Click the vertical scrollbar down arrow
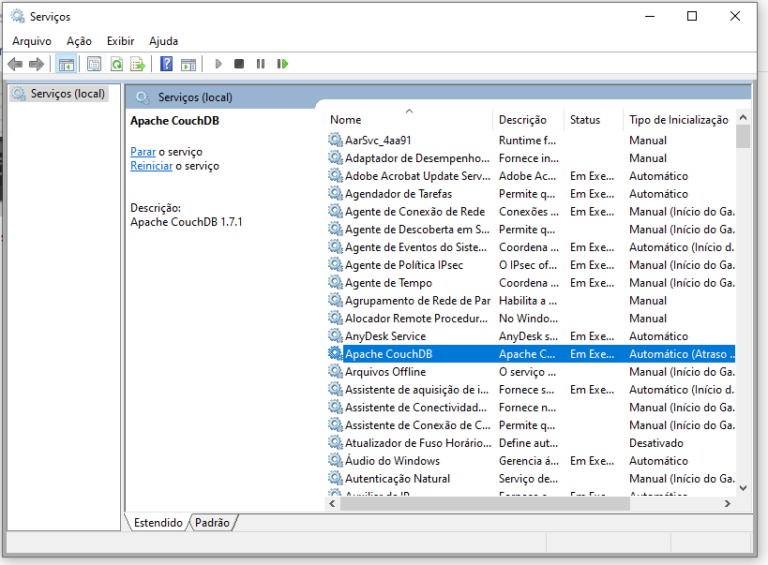 coord(743,487)
